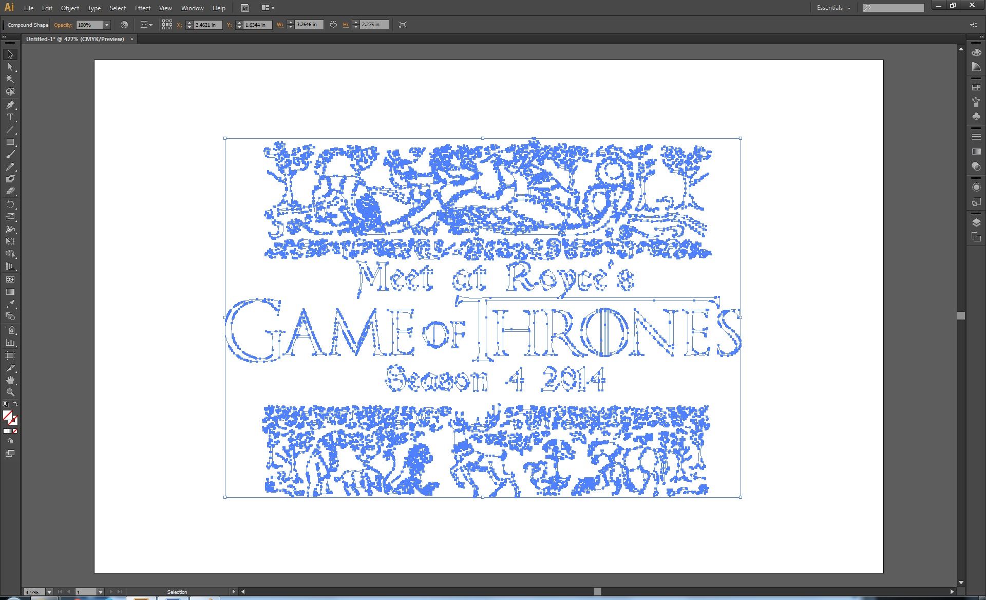Choose the Lasso tool
This screenshot has width=986, height=600.
tap(10, 91)
